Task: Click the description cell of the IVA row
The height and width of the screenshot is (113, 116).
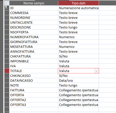Action: point(107,66)
